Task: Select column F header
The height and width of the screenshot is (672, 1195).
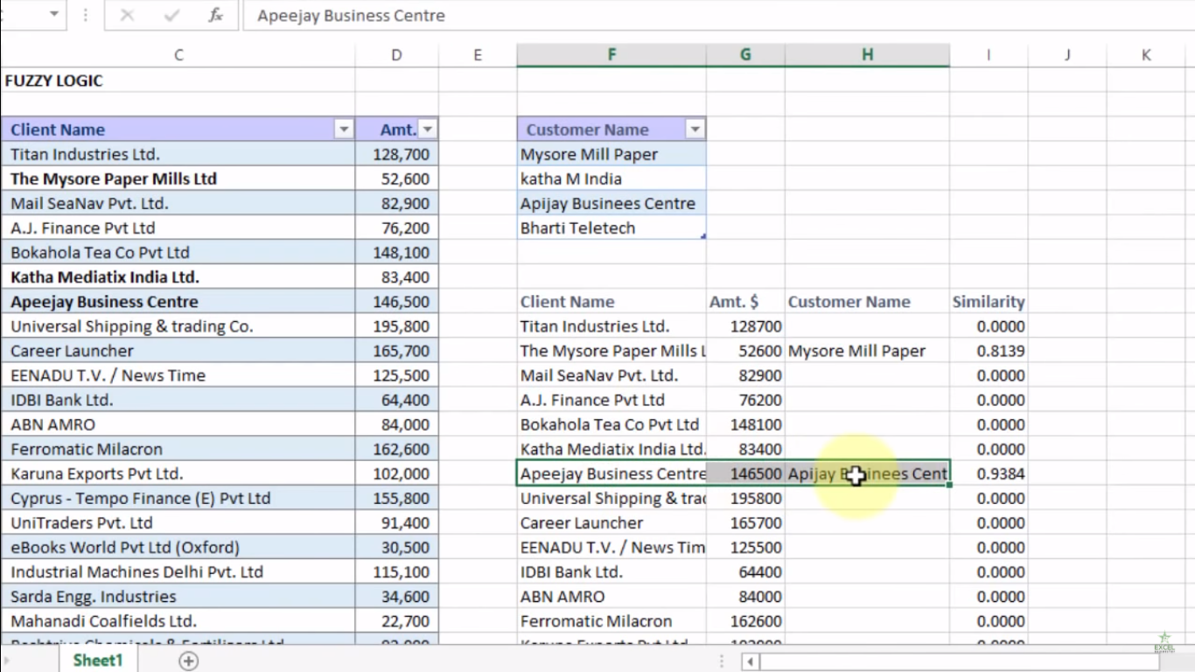Action: (x=611, y=55)
